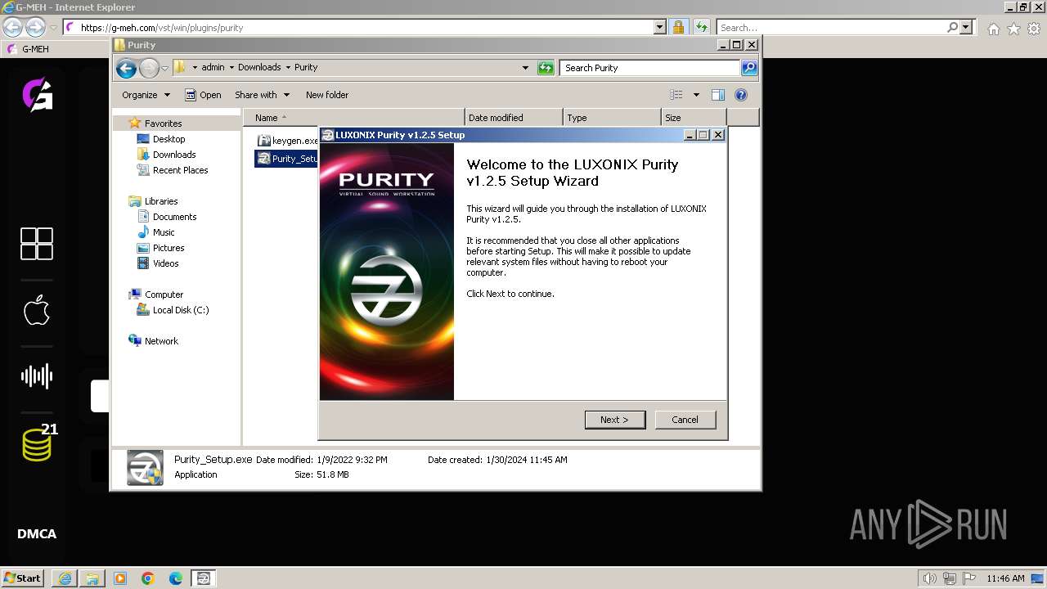Open the DMCA link
The image size is (1047, 589).
pos(37,534)
